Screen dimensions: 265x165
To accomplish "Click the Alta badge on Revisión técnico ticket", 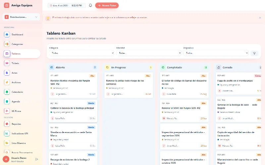I will click(92, 76).
